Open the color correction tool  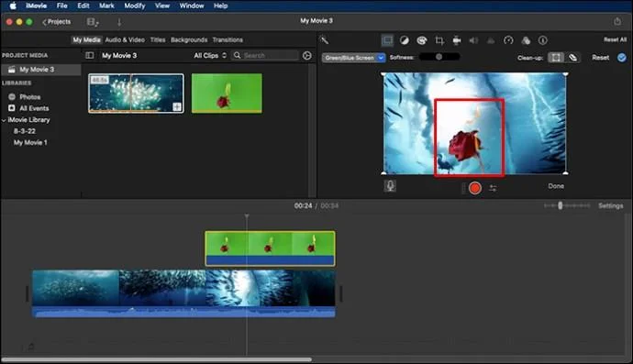click(422, 40)
